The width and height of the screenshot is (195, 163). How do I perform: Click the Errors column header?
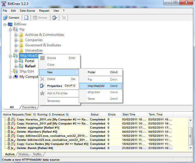(x=113, y=115)
